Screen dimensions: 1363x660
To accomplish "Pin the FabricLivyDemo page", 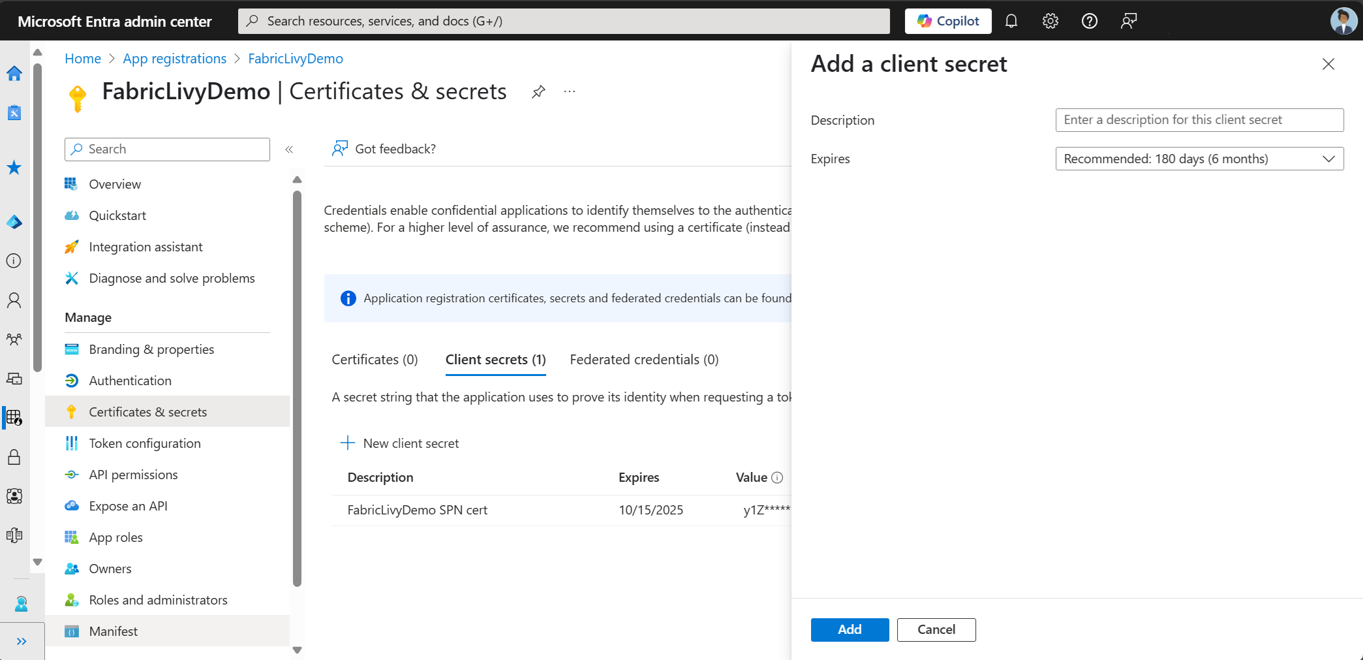I will coord(538,92).
